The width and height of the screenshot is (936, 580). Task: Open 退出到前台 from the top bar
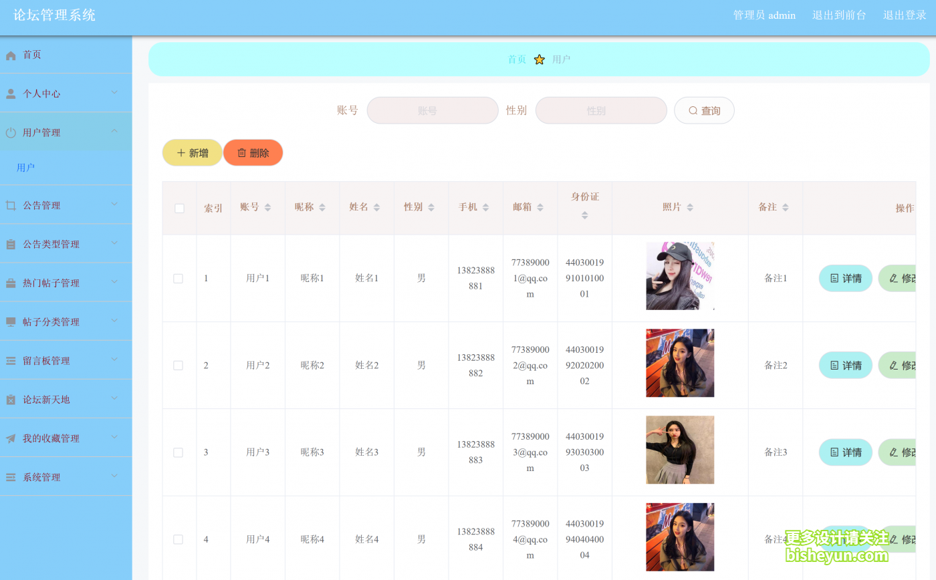[x=840, y=15]
